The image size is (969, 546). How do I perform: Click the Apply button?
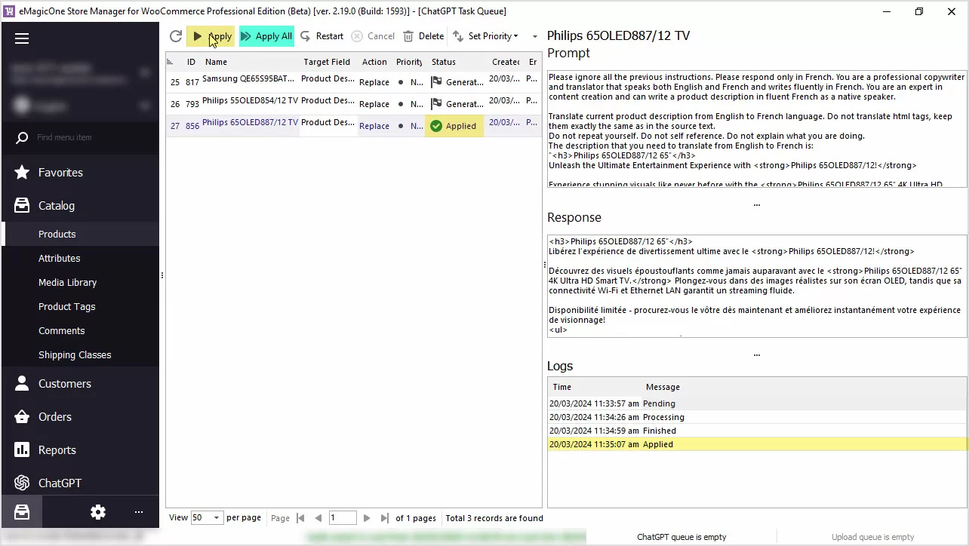point(211,36)
